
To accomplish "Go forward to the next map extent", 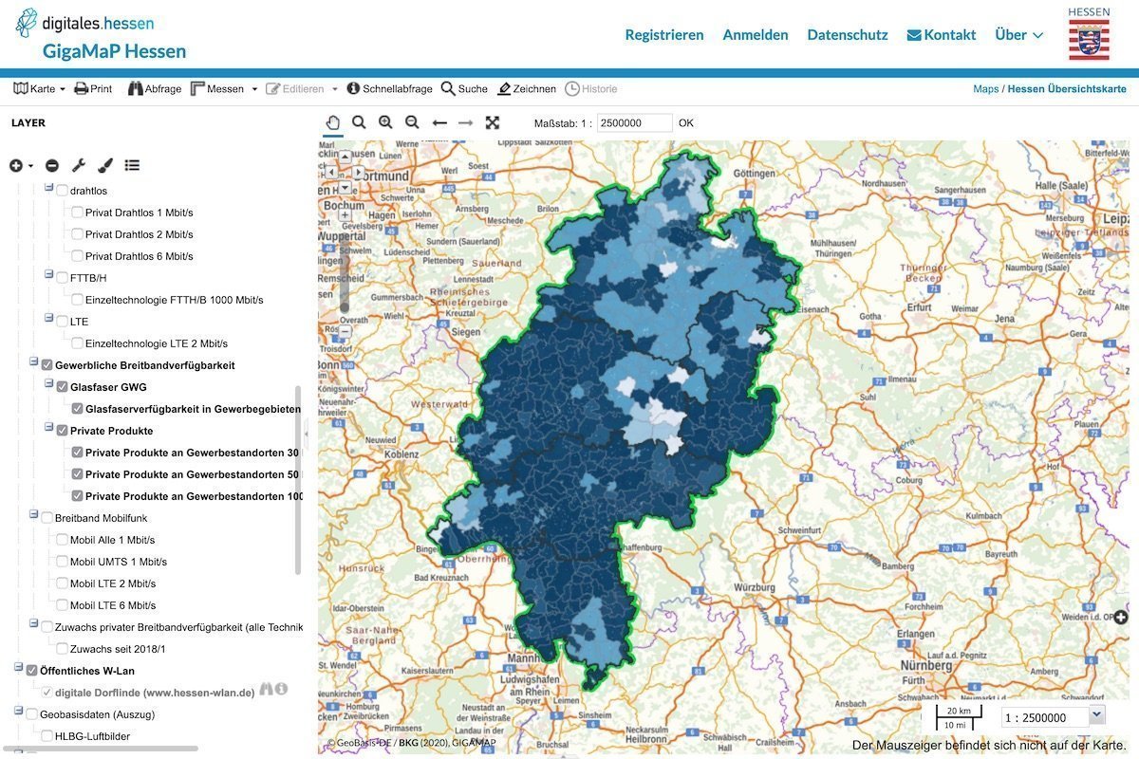I will coord(466,122).
